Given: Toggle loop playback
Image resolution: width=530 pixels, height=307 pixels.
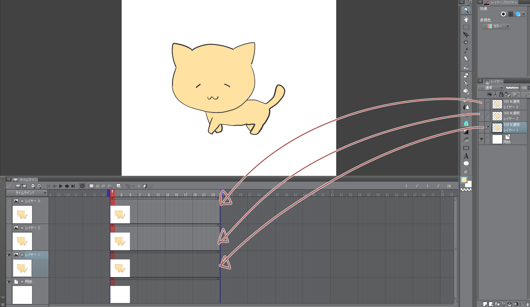Looking at the screenshot, I should (82, 186).
